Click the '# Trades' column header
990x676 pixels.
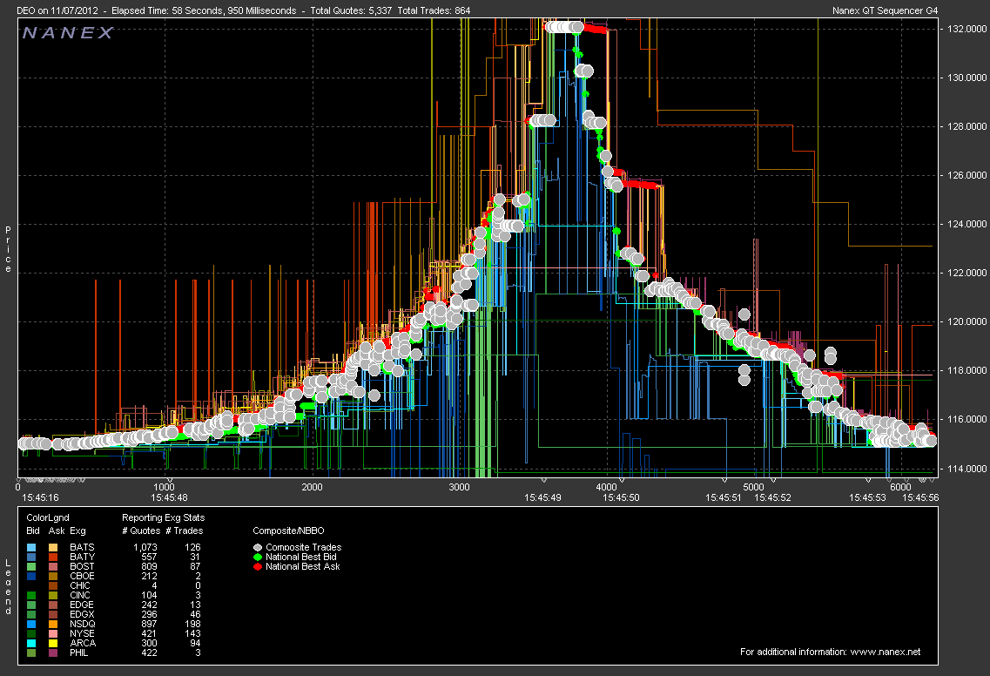click(x=184, y=531)
